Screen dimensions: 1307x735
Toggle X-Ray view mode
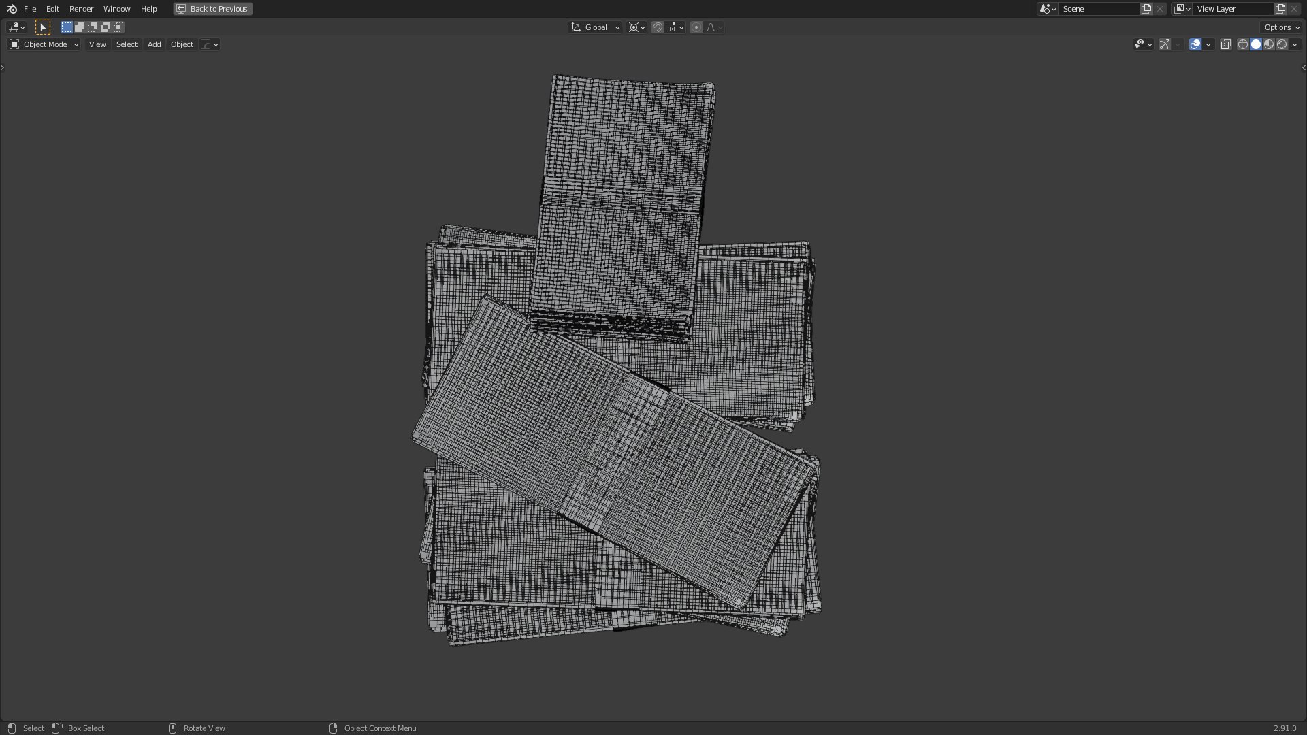(1225, 44)
